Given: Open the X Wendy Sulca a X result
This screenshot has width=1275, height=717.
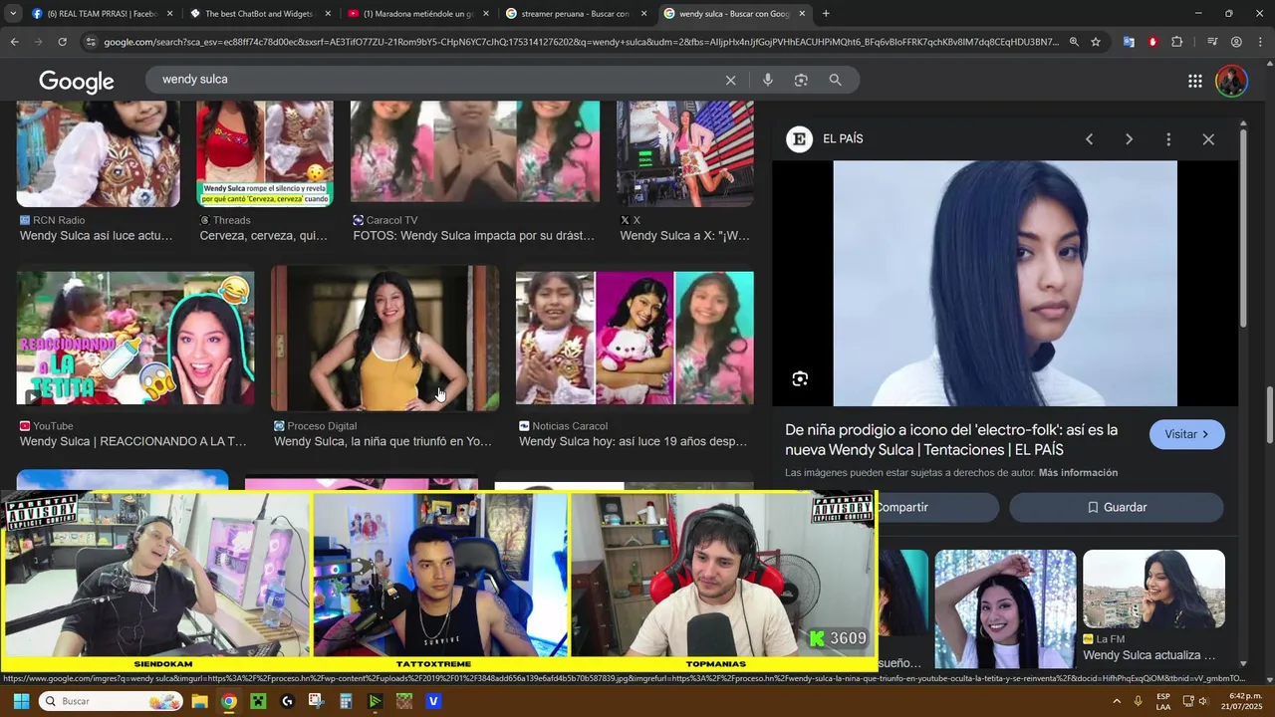Looking at the screenshot, I should [x=685, y=153].
